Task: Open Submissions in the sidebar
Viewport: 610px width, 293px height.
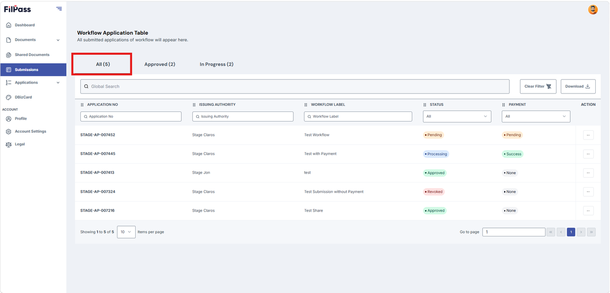Action: [33, 70]
